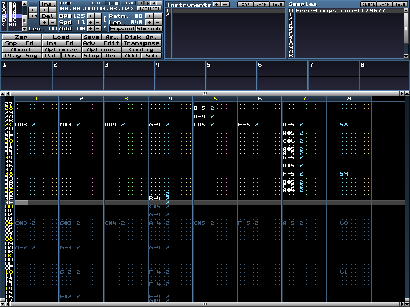Image resolution: width=410 pixels, height=307 pixels.
Task: Click the Instruments ZAP button
Action: [245, 4]
